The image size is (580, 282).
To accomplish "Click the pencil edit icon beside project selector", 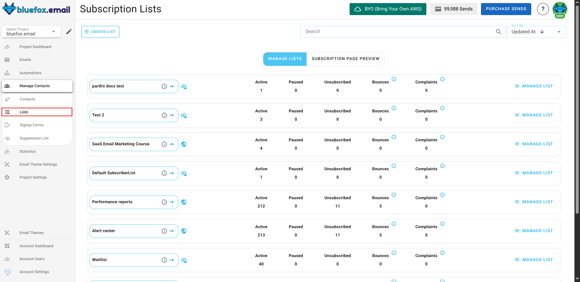I will click(x=69, y=31).
